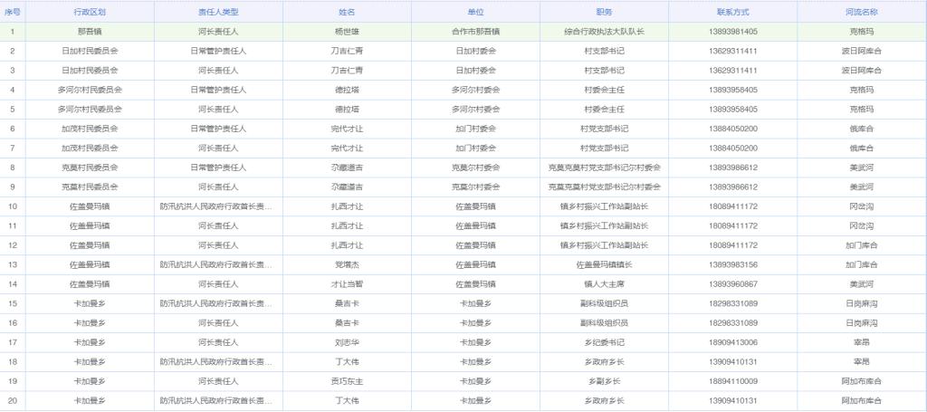
Task: Click 佐盖曼玛镇 unit cell in row 14
Action: tap(475, 284)
